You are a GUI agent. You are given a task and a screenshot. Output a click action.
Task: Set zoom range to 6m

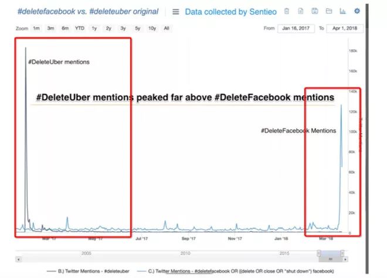(x=64, y=28)
